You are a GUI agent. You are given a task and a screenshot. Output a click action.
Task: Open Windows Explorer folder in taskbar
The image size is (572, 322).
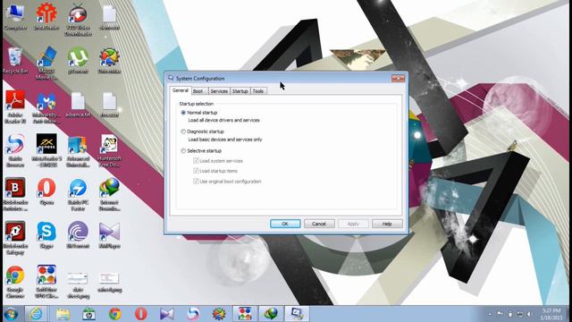tap(63, 314)
